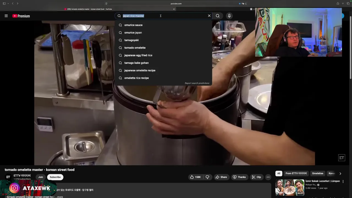Click "1.97M subscribers" text
352x198 pixels.
click(x=22, y=179)
